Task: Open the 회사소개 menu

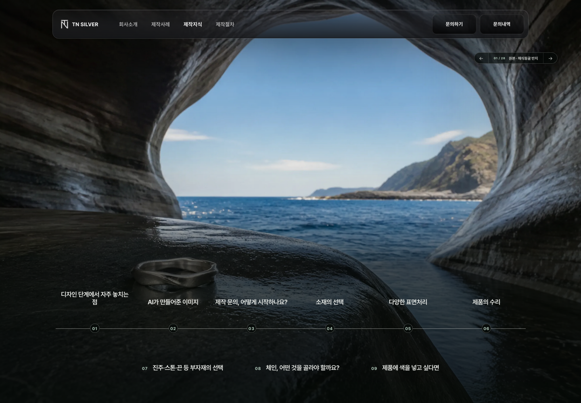Action: point(128,25)
